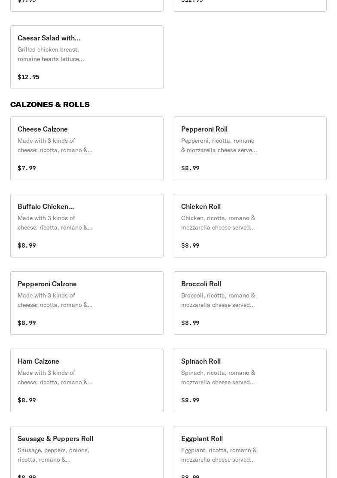Pick the Chicken Roll menu item
Image resolution: width=337 pixels, height=478 pixels.
click(x=250, y=226)
